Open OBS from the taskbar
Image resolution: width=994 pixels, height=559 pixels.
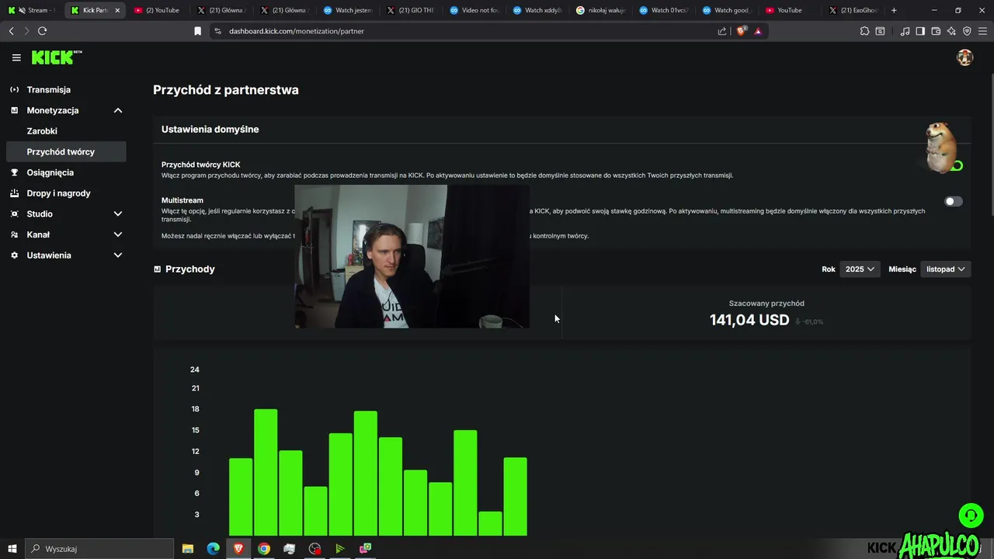click(x=315, y=549)
